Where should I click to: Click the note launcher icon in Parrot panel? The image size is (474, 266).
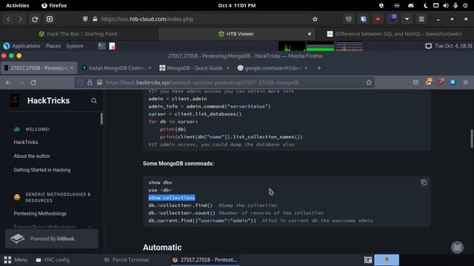112,46
